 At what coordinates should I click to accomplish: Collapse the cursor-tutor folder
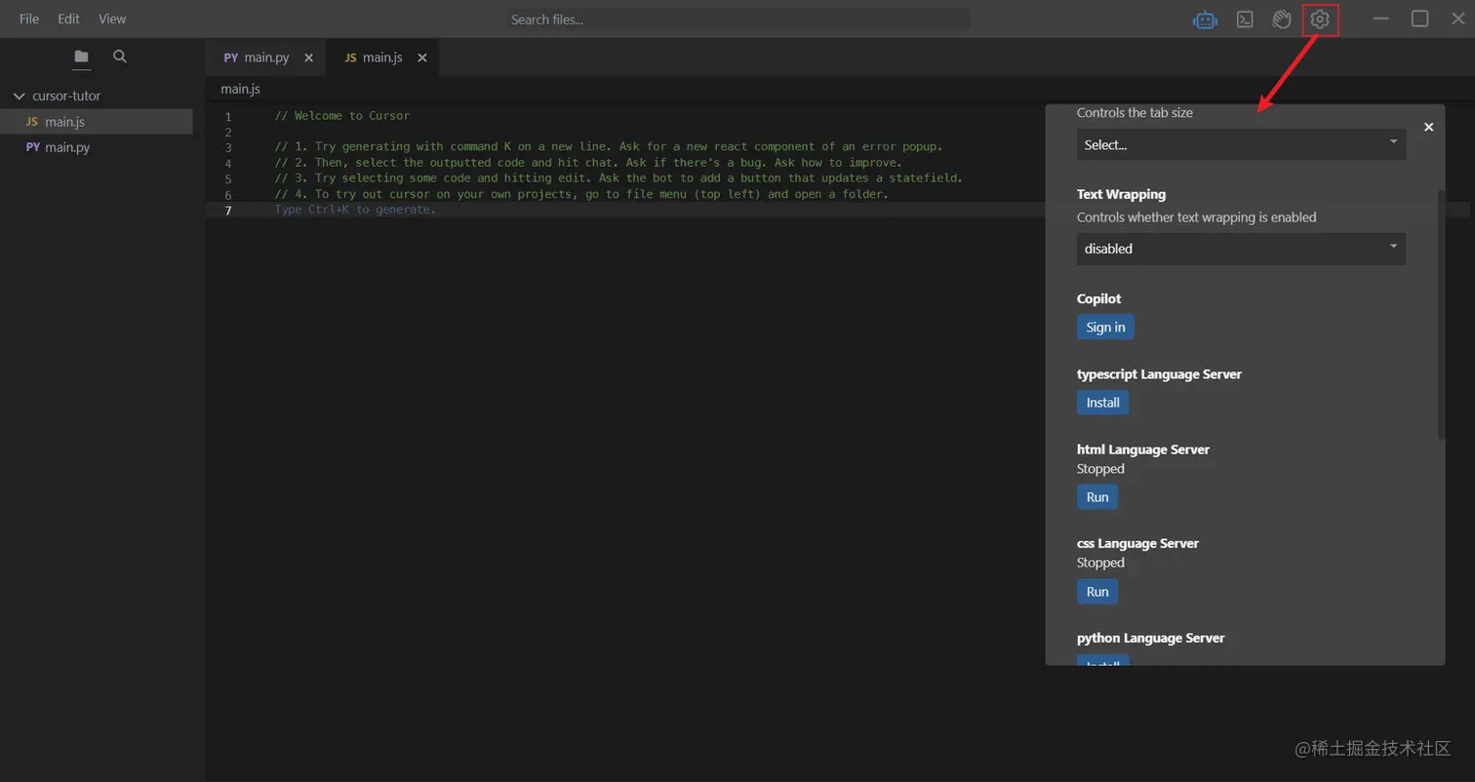[19, 96]
